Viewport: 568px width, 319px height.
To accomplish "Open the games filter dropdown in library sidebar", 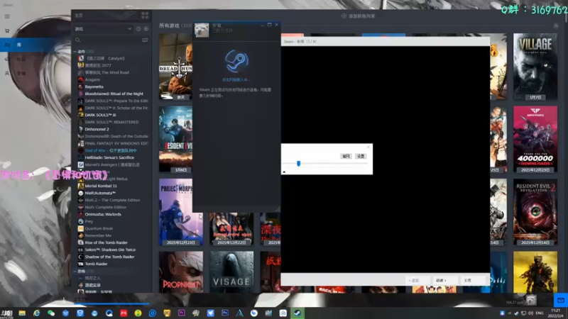I will coord(103,29).
